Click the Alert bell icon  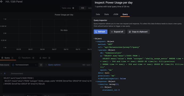40,58
